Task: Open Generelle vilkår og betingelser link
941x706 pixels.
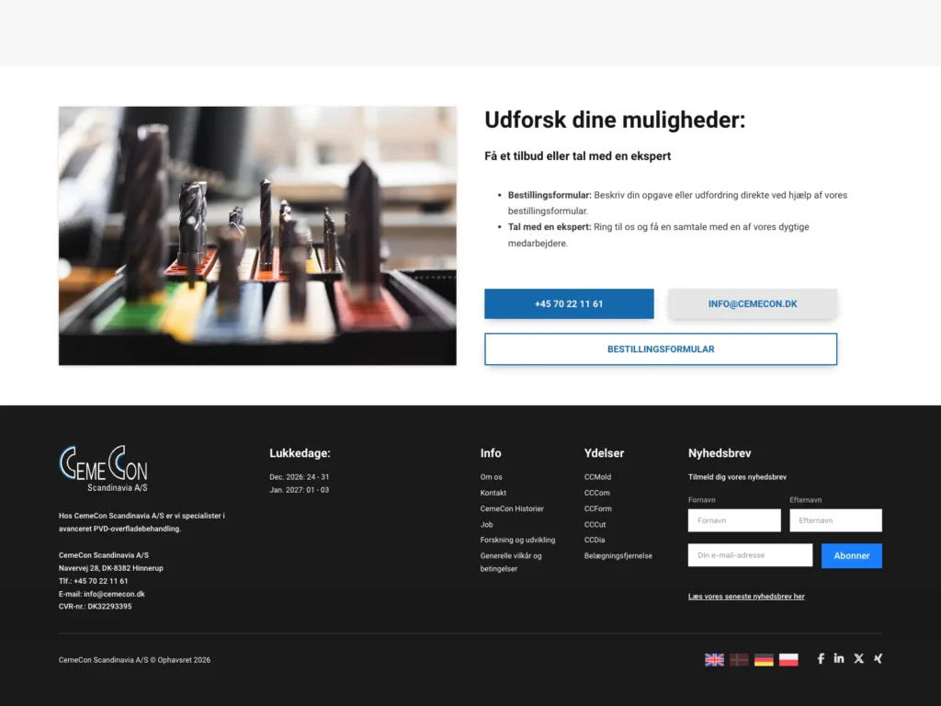Action: click(x=511, y=562)
